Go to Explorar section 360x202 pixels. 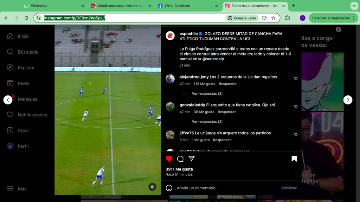tap(21, 68)
